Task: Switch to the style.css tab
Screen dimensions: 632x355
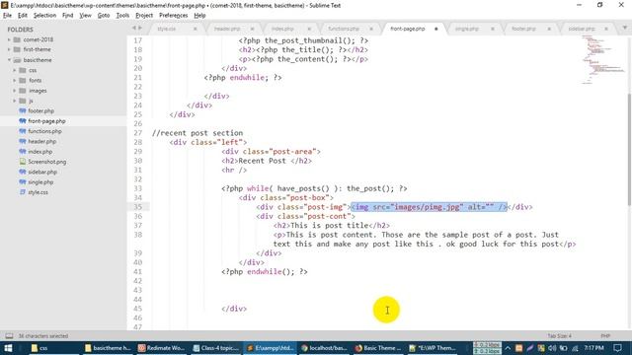Action: 167,29
